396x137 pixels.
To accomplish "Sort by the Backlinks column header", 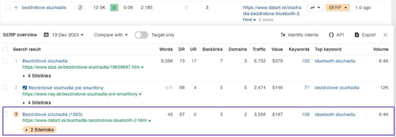I will [x=212, y=49].
